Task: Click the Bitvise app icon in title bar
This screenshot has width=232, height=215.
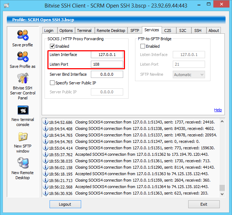Action: pos(6,6)
